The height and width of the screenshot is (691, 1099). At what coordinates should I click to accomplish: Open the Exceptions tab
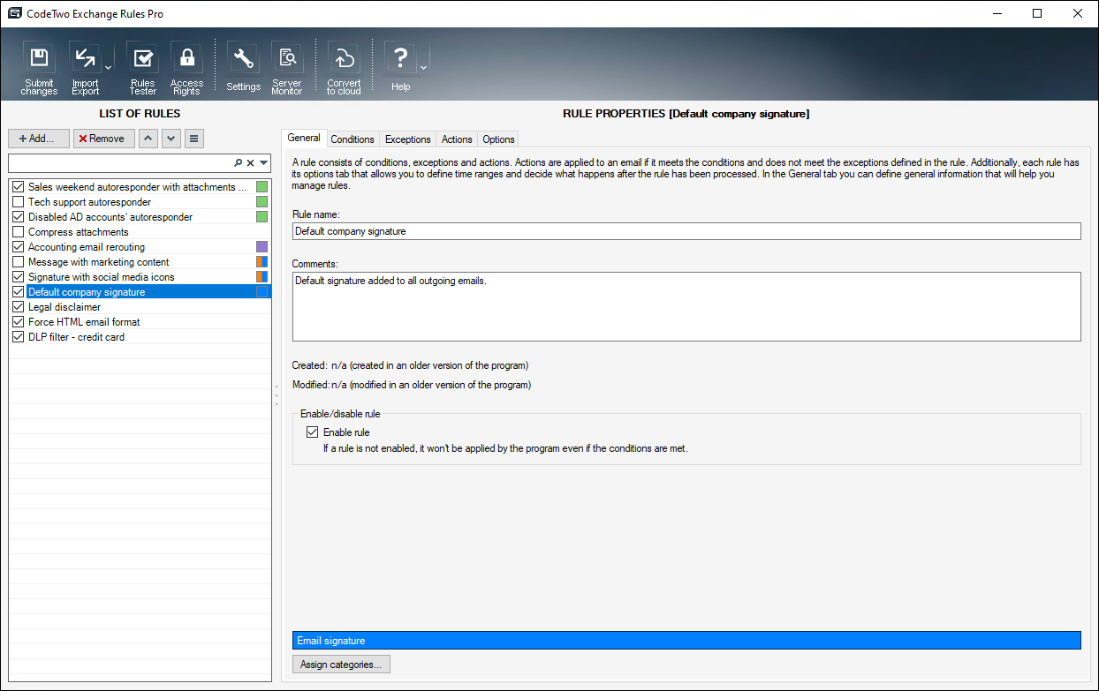pyautogui.click(x=408, y=139)
